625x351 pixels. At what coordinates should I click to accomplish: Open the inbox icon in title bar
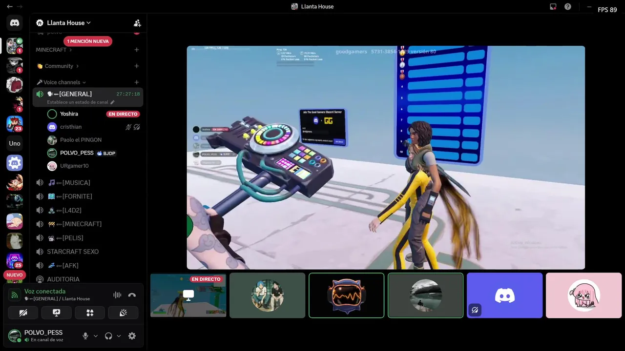[x=553, y=7]
